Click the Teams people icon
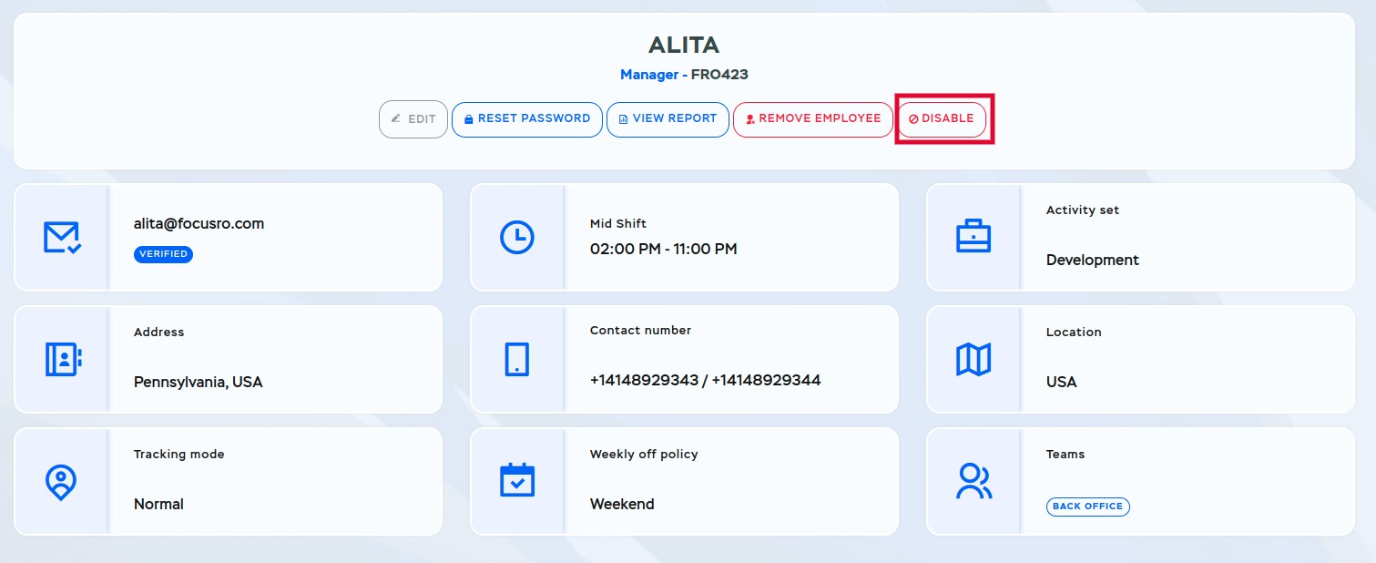 tap(973, 481)
